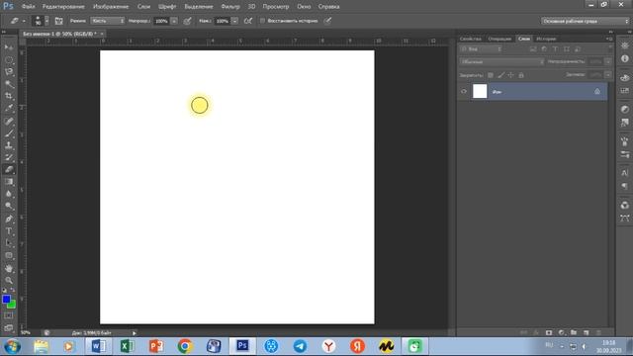633x356 pixels.
Task: Toggle lock all padlock icon
Action: pos(521,75)
